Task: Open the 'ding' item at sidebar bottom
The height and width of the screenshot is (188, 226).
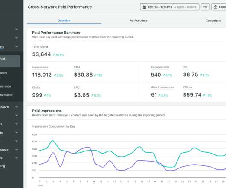Action: coord(3,166)
